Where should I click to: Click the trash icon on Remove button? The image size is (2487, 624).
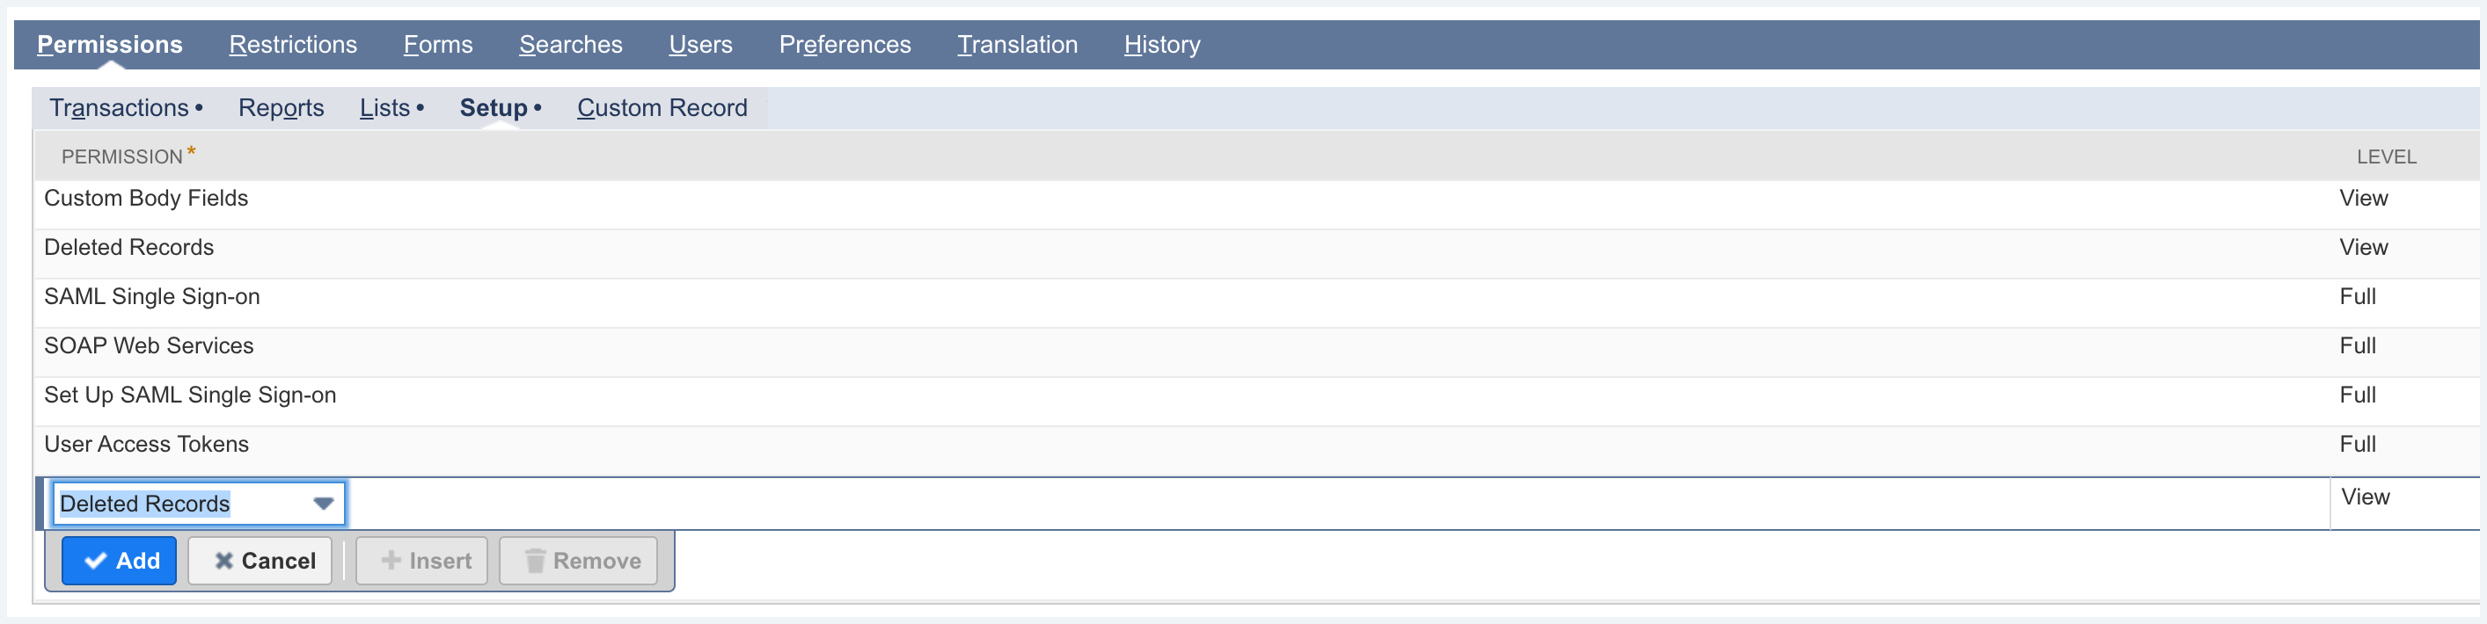point(534,561)
